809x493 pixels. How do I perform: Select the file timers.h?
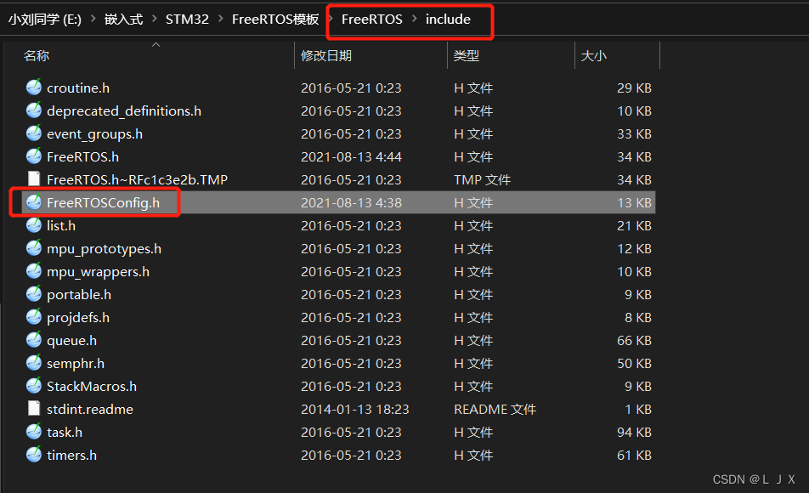tap(71, 455)
